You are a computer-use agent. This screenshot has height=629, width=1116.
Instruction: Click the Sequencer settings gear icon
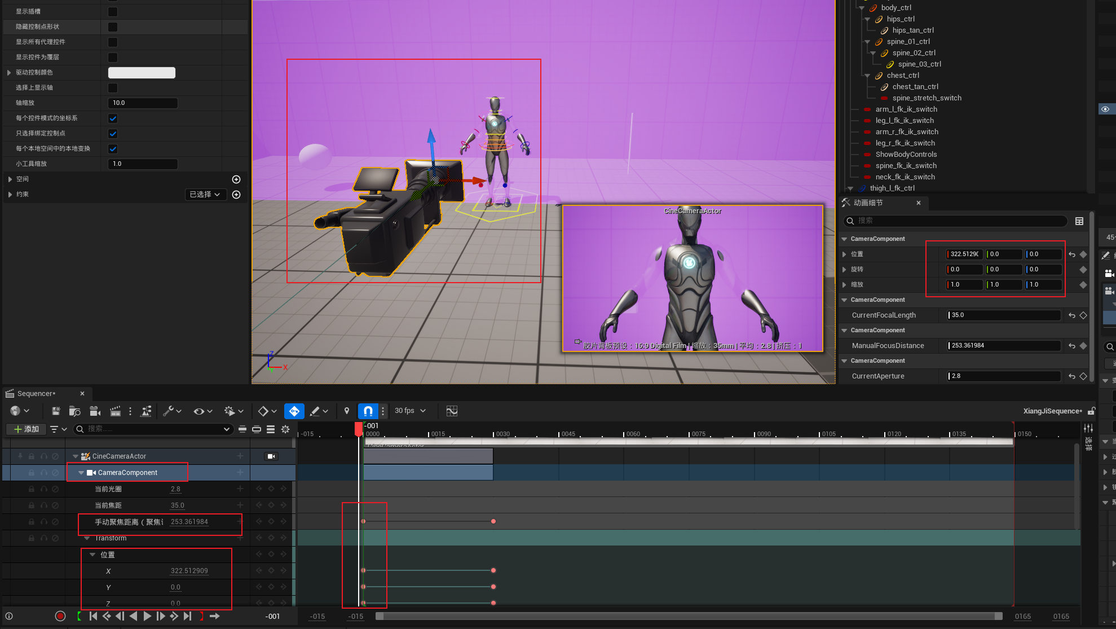(285, 429)
